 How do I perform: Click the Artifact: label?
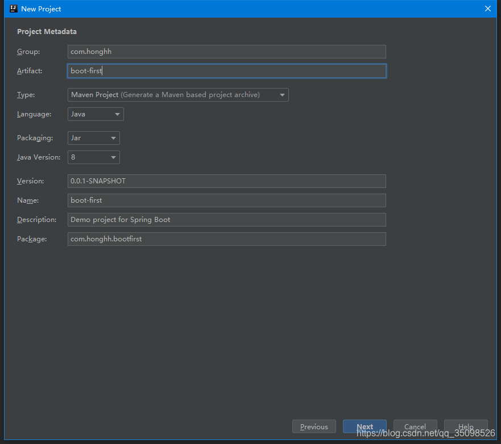[30, 71]
